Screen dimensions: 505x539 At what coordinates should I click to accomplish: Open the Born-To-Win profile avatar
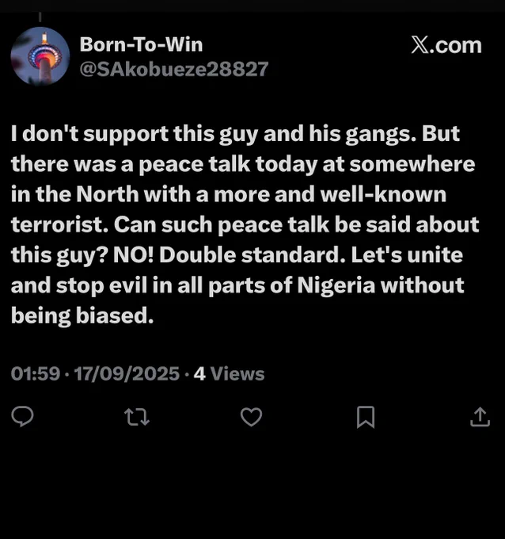[40, 56]
